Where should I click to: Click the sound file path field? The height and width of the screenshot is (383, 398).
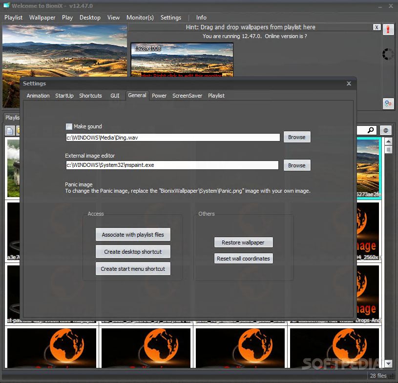click(173, 138)
